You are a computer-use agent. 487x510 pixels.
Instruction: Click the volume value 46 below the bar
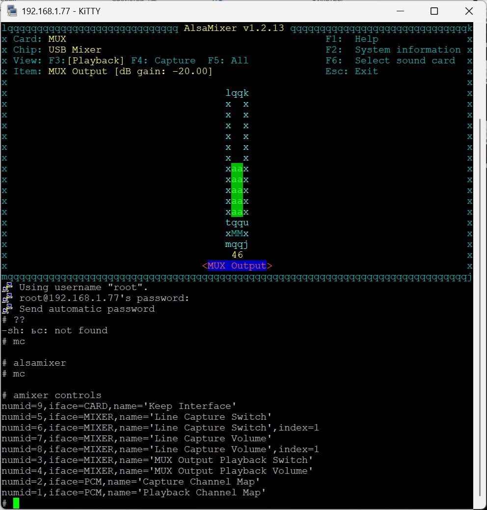coord(237,255)
